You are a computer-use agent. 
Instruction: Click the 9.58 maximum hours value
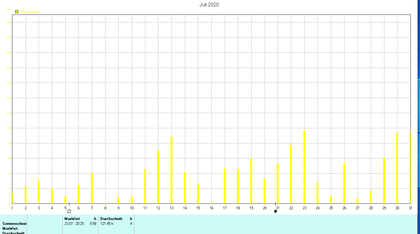click(93, 224)
